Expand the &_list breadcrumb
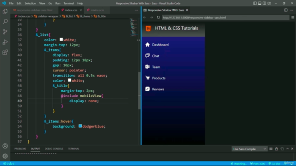This screenshot has height=166, width=296. [x=69, y=17]
